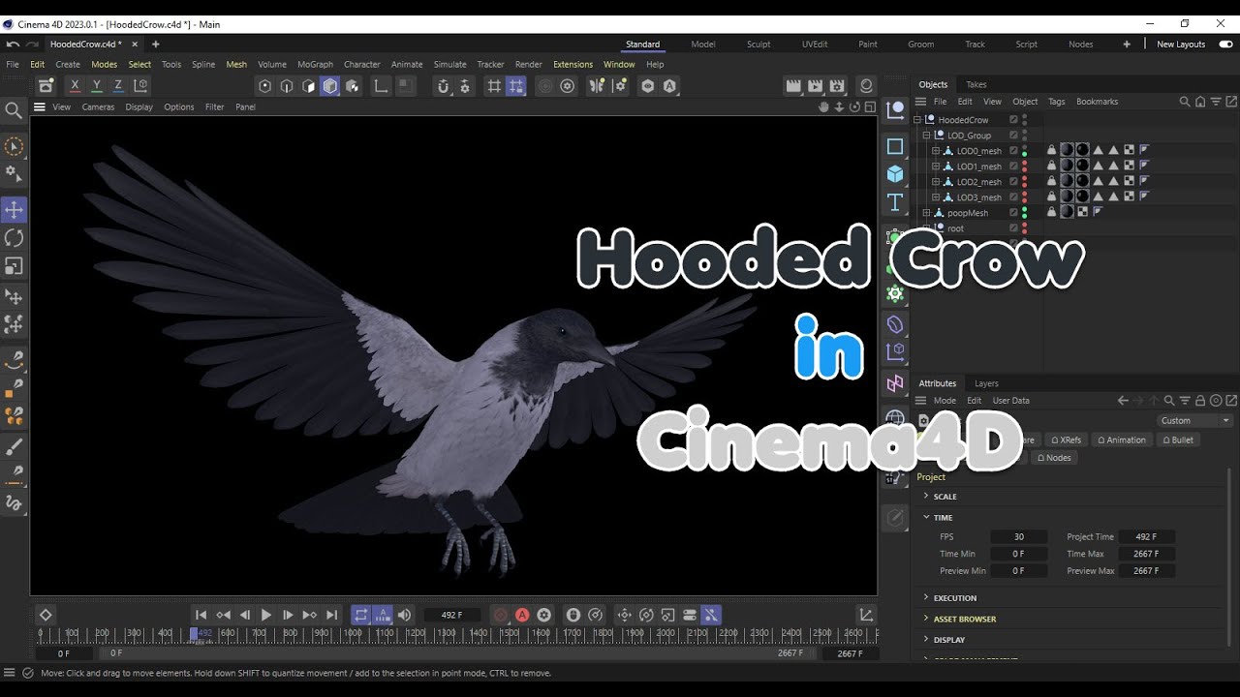Image resolution: width=1240 pixels, height=697 pixels.
Task: Select the Rotate tool in the left toolbar
Action: [x=14, y=238]
